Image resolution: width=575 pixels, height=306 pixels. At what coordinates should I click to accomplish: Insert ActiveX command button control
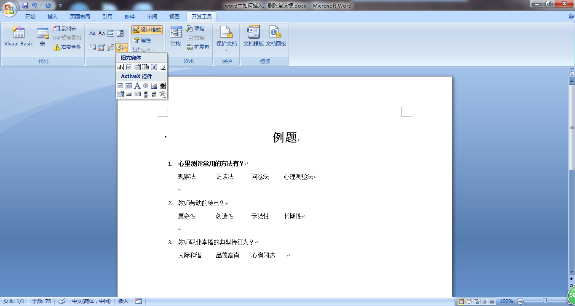(x=128, y=94)
